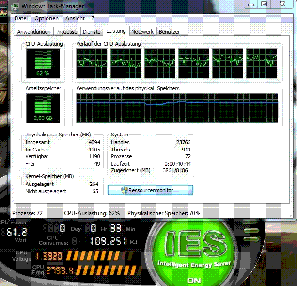Viewport: 297px width, 286px height.
Task: Click the CPU Freq bar meter in IES
Action: (109, 270)
